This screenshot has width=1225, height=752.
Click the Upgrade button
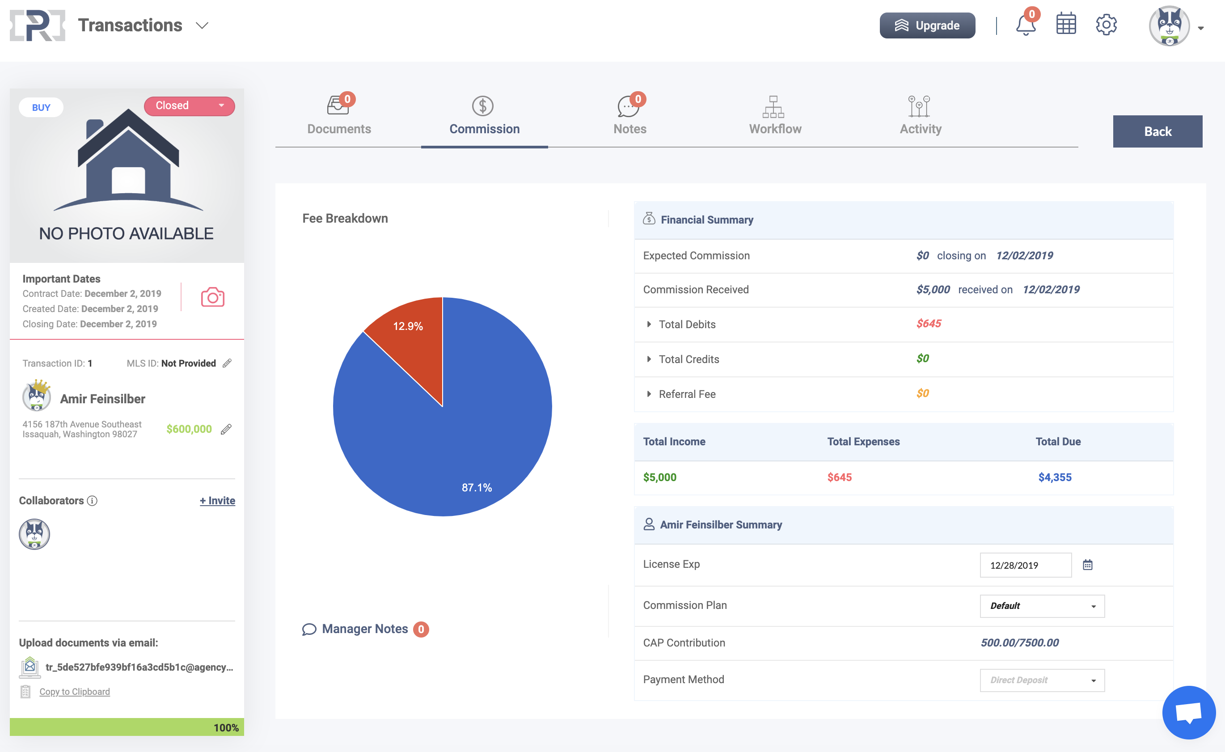point(927,25)
